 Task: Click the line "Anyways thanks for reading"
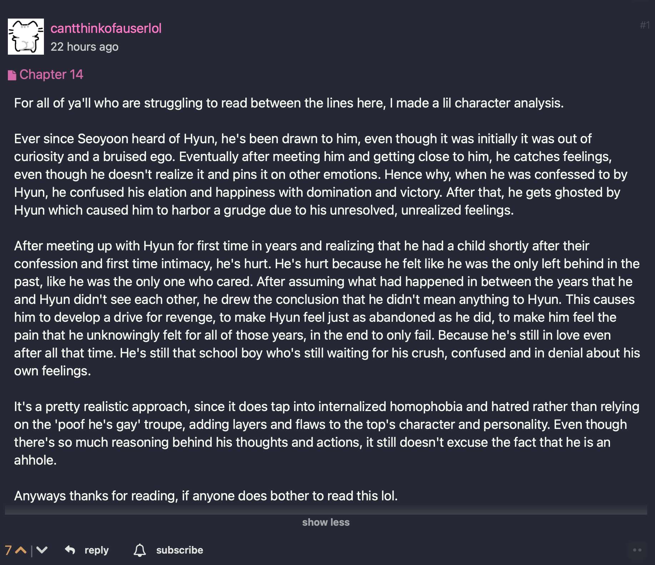(x=206, y=496)
